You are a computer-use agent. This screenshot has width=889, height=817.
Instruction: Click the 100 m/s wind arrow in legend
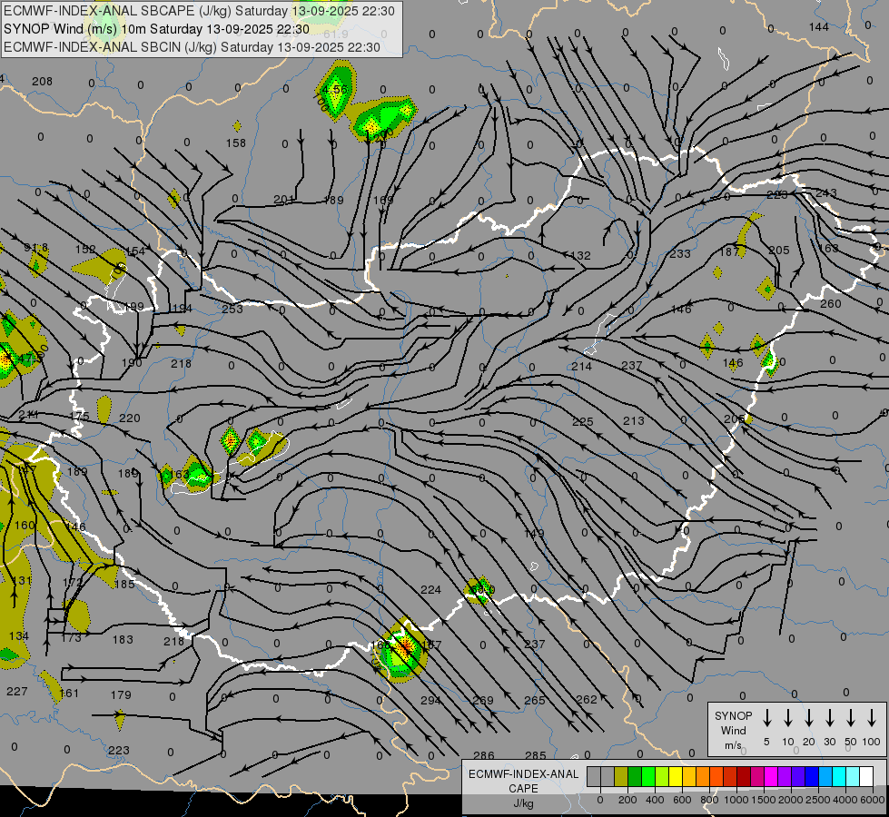pos(872,718)
